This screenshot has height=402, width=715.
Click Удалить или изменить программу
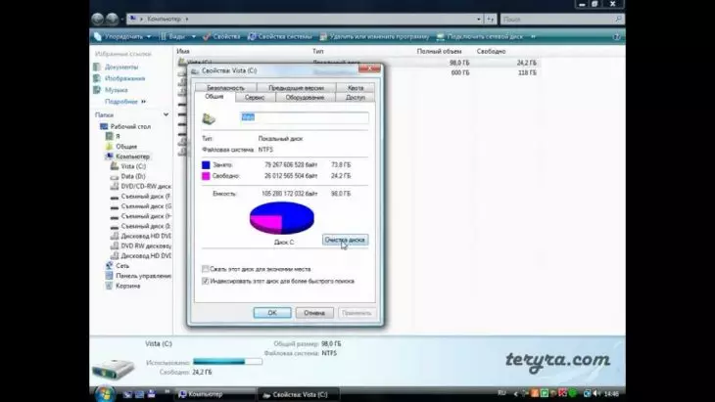click(x=374, y=36)
